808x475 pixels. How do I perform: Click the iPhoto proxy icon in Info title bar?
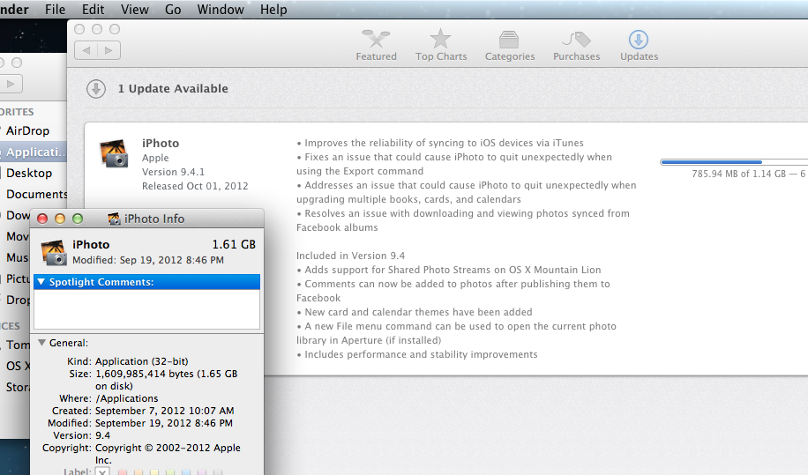[x=114, y=219]
